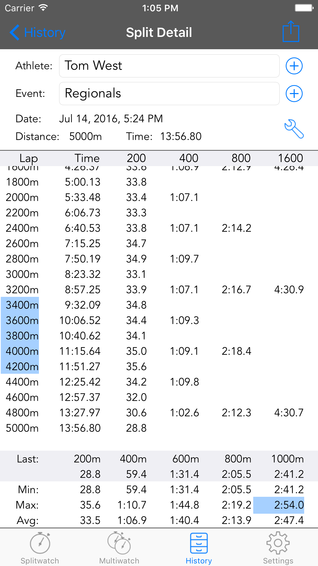The height and width of the screenshot is (566, 318).
Task: Select the 13:56.80 total time label
Action: point(181,136)
